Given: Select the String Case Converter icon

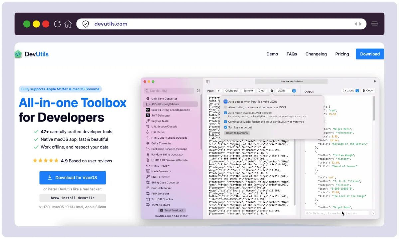Looking at the screenshot, I should pyautogui.click(x=148, y=183).
